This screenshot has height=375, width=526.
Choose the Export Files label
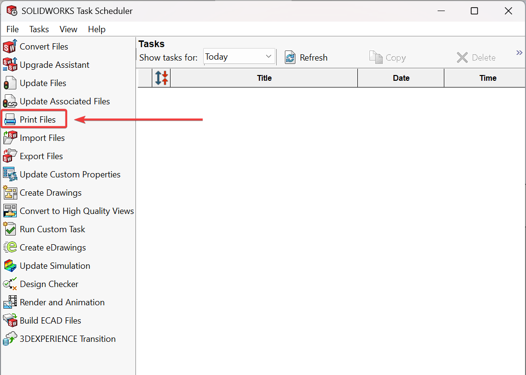(41, 156)
